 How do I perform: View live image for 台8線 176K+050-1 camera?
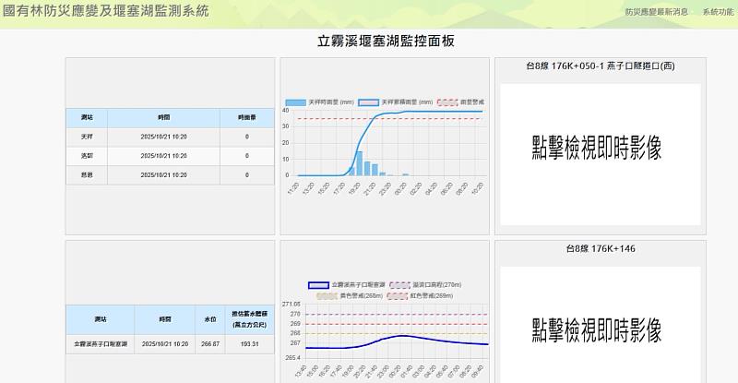coord(600,148)
